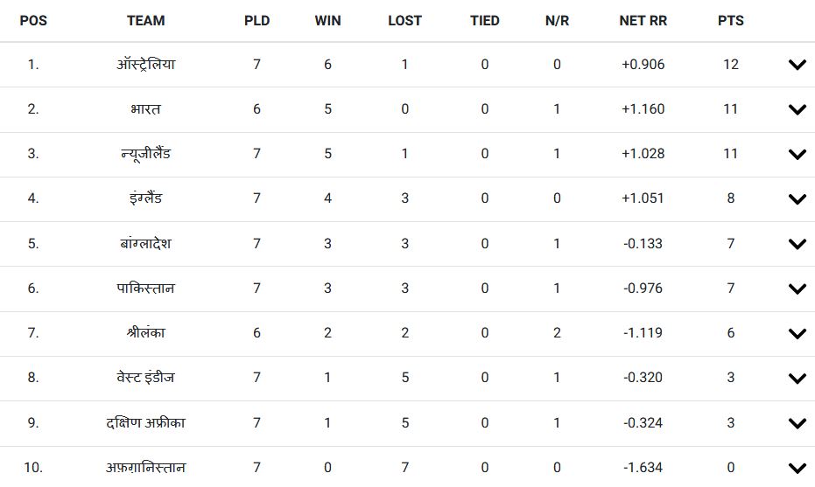This screenshot has width=815, height=487.
Task: Click the team name श्रीलंका
Action: click(x=145, y=333)
